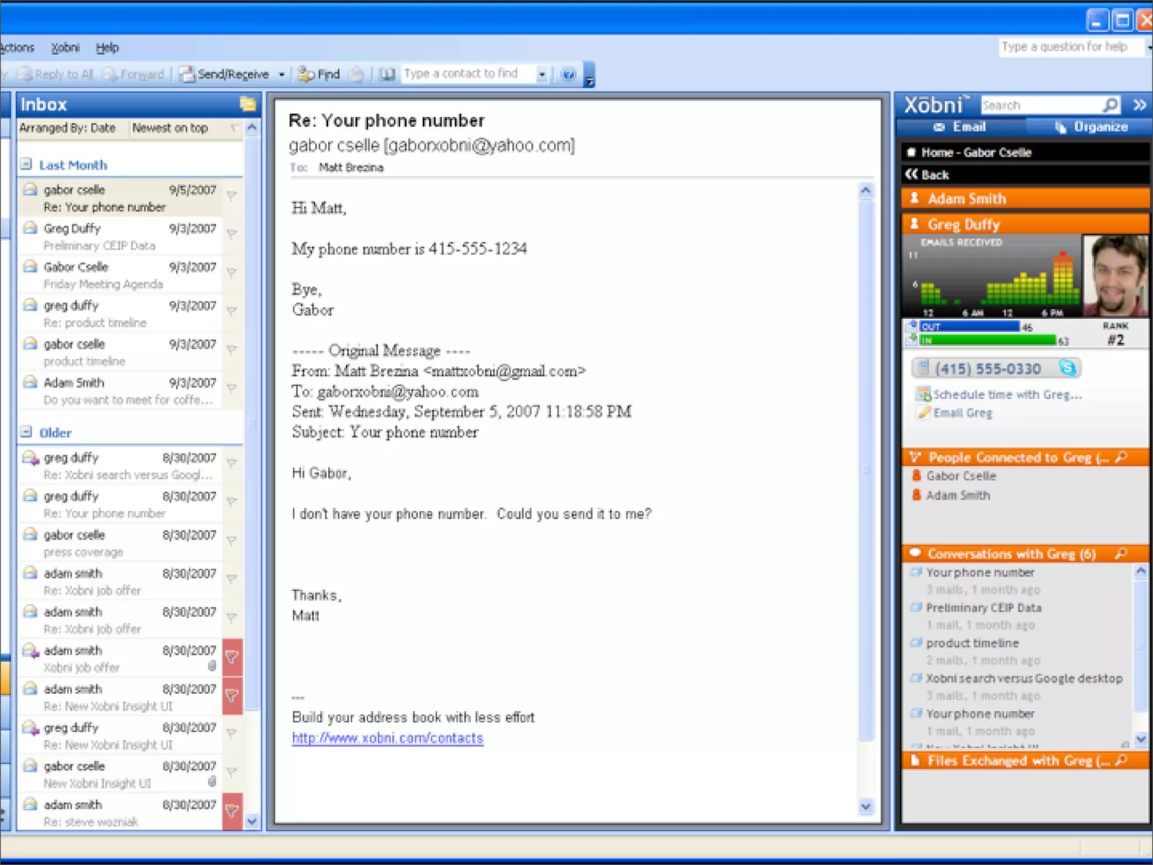
Task: Toggle flag on gabor cselle 9/5/2007 message
Action: [x=232, y=195]
